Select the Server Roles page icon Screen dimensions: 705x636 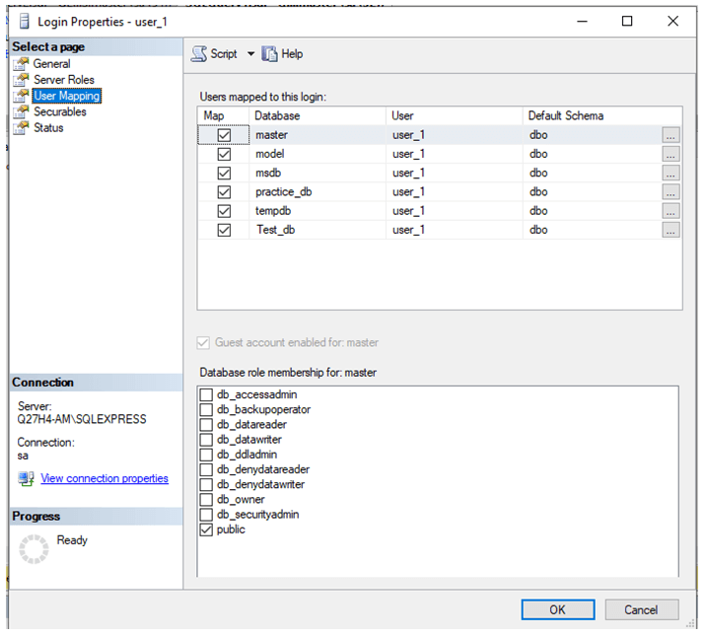click(21, 80)
